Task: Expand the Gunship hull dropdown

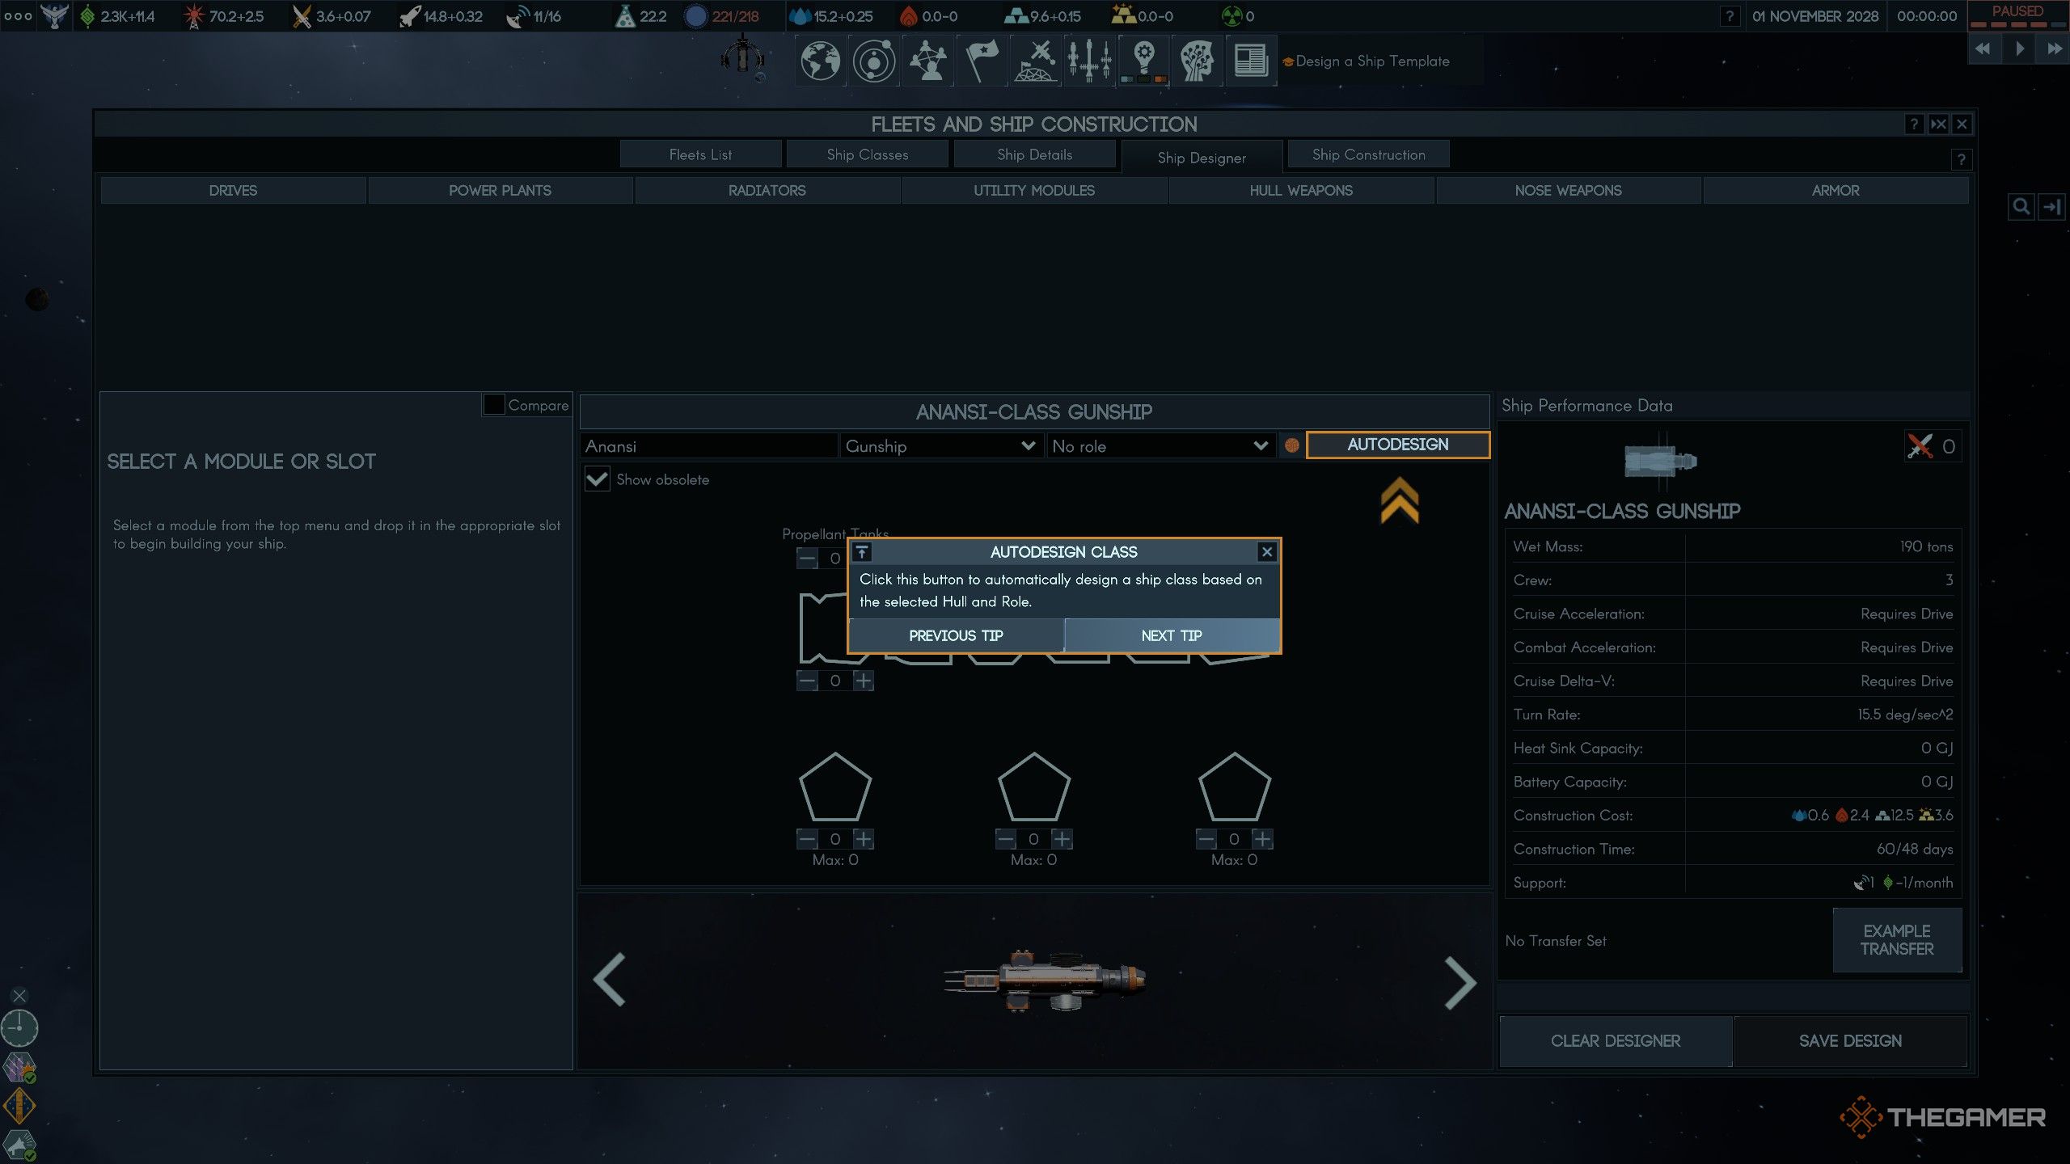Action: [940, 446]
